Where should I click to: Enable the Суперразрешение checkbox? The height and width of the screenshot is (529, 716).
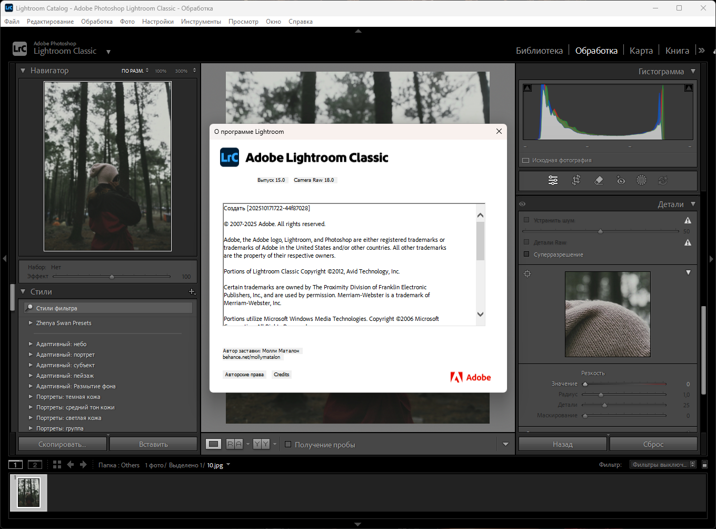526,254
